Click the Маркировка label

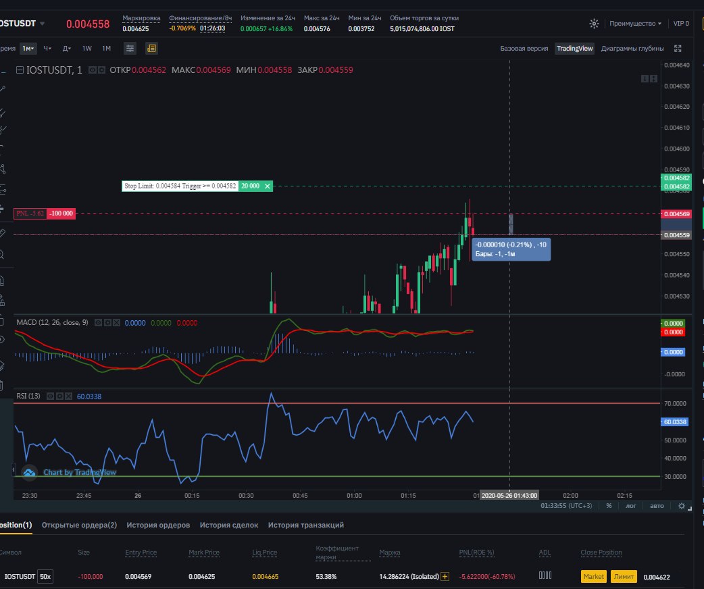pos(141,18)
